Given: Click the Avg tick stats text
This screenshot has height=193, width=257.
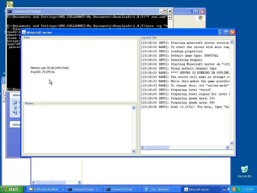Looking at the screenshot, I should (43, 72).
